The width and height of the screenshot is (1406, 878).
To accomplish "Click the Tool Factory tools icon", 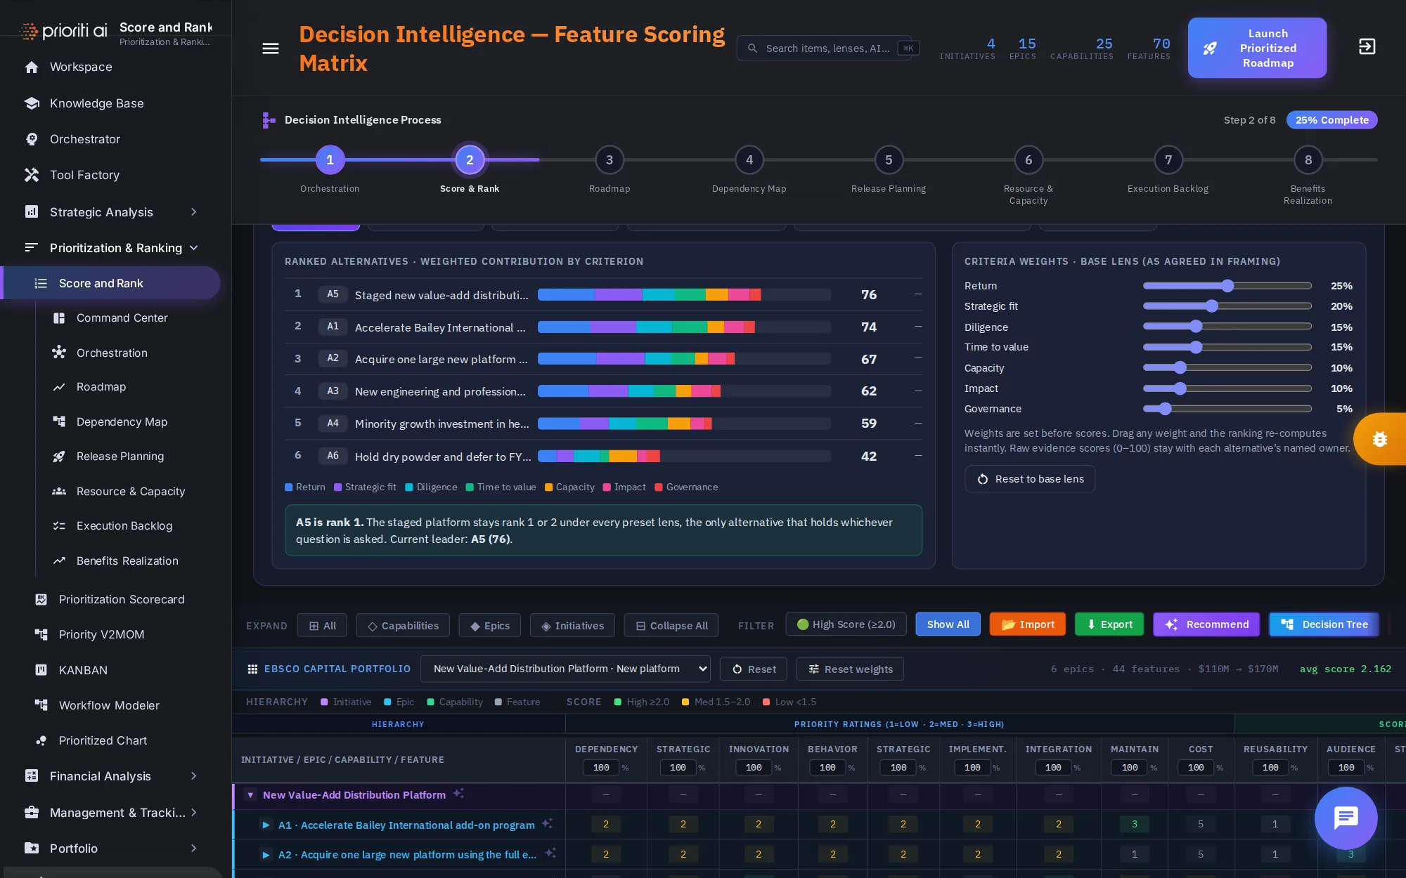I will tap(32, 175).
